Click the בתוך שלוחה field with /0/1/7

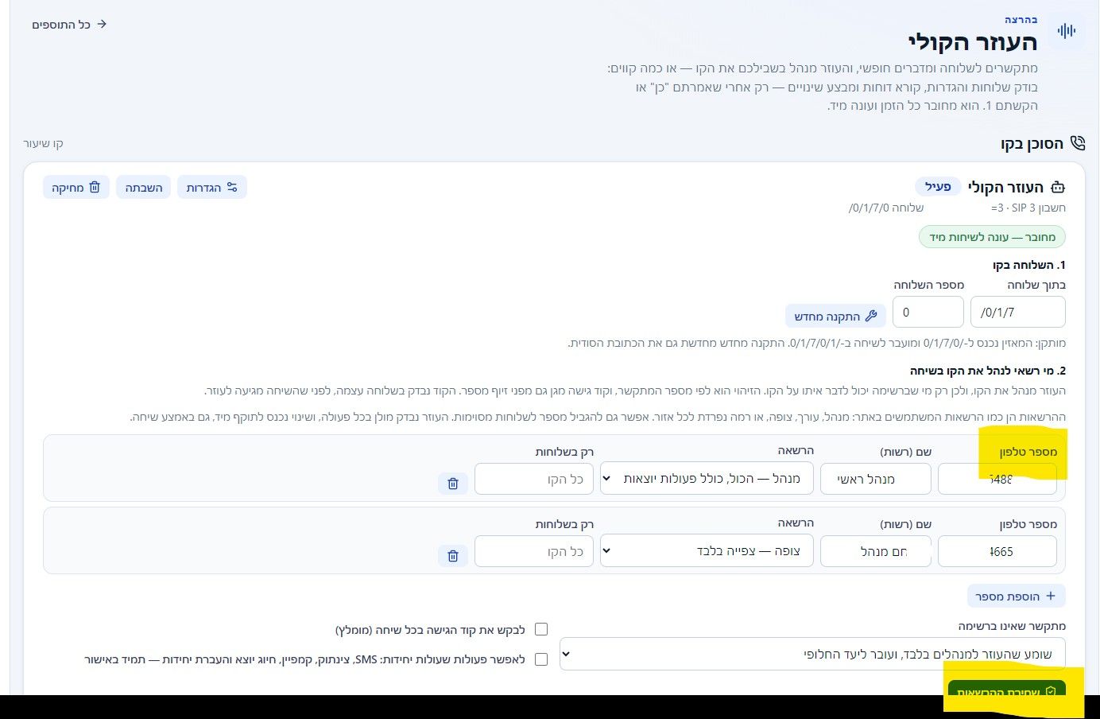tap(1018, 312)
